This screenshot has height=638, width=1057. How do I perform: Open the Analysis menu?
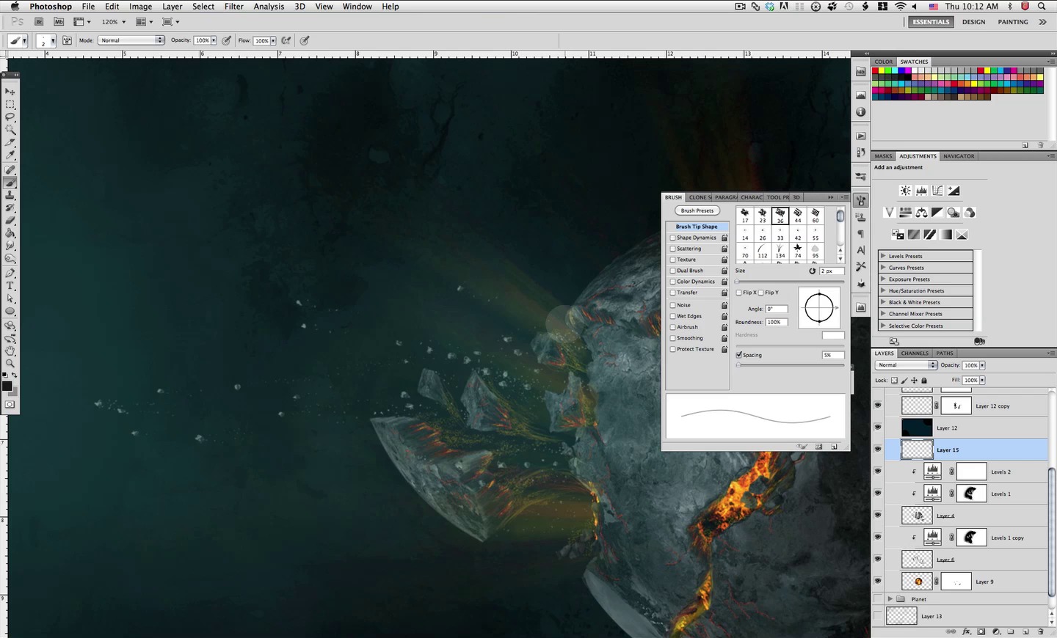tap(269, 7)
